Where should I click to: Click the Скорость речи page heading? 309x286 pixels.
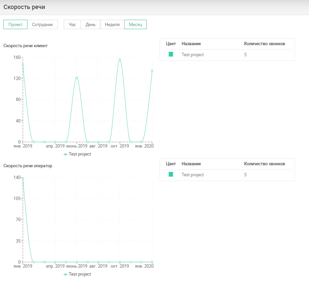pos(24,7)
